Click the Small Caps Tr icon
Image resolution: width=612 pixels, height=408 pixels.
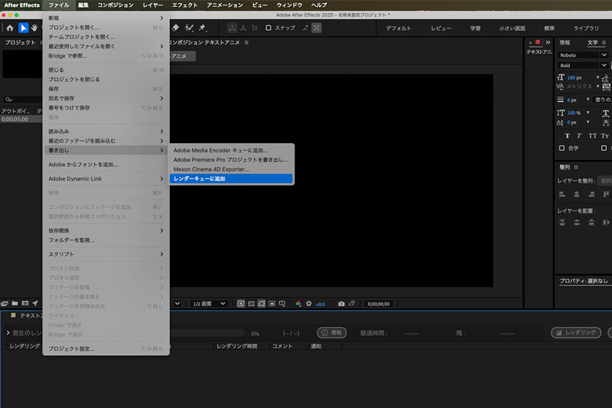(x=604, y=135)
